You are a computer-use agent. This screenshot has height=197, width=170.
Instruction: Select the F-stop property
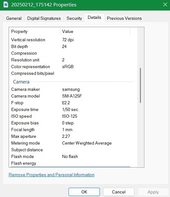[17, 103]
